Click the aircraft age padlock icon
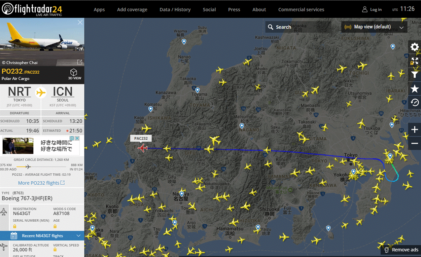The image size is (421, 257). pyautogui.click(x=55, y=226)
